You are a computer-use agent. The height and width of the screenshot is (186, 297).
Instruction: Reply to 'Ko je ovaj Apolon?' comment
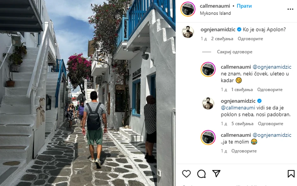pos(250,39)
